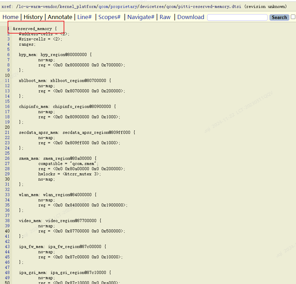Tick the checkbox beside the Search button

(293, 17)
